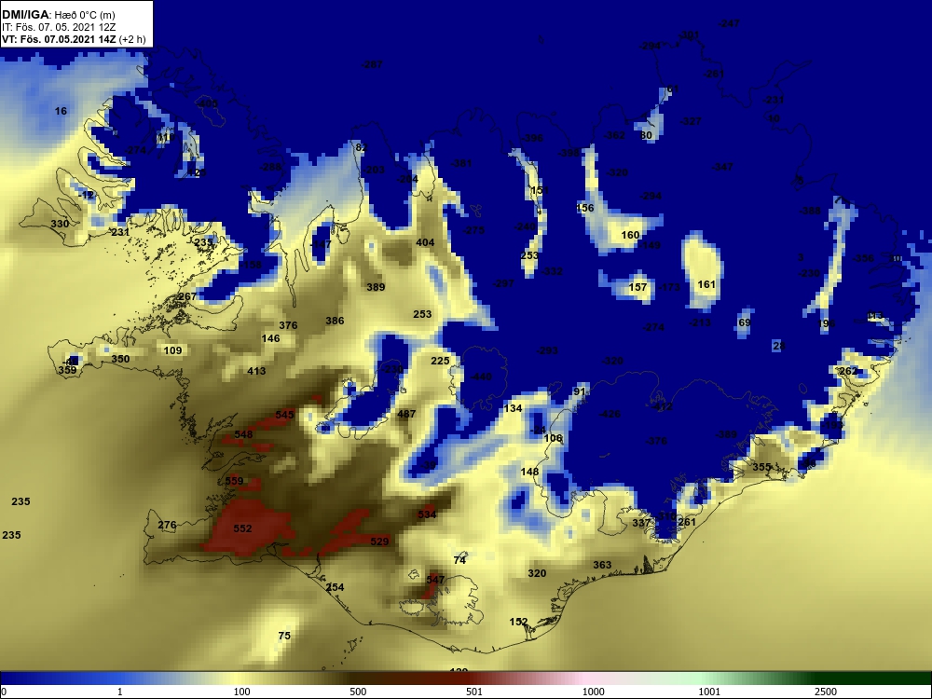Click the legend label '500'

(358, 692)
